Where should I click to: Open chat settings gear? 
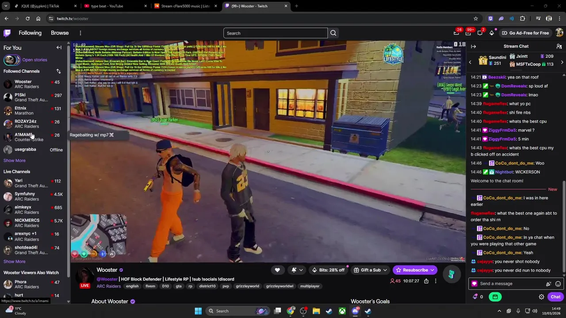coord(541,297)
